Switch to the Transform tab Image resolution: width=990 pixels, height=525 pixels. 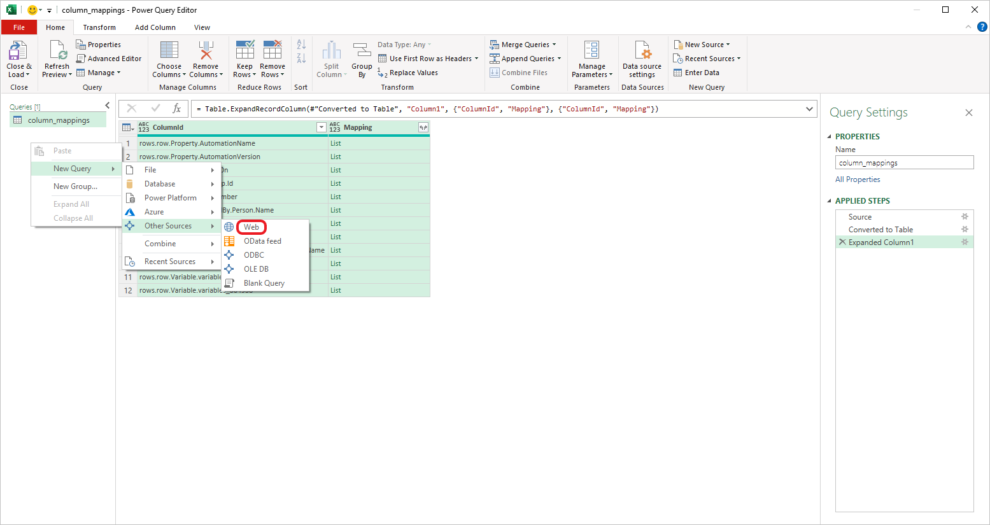(99, 27)
